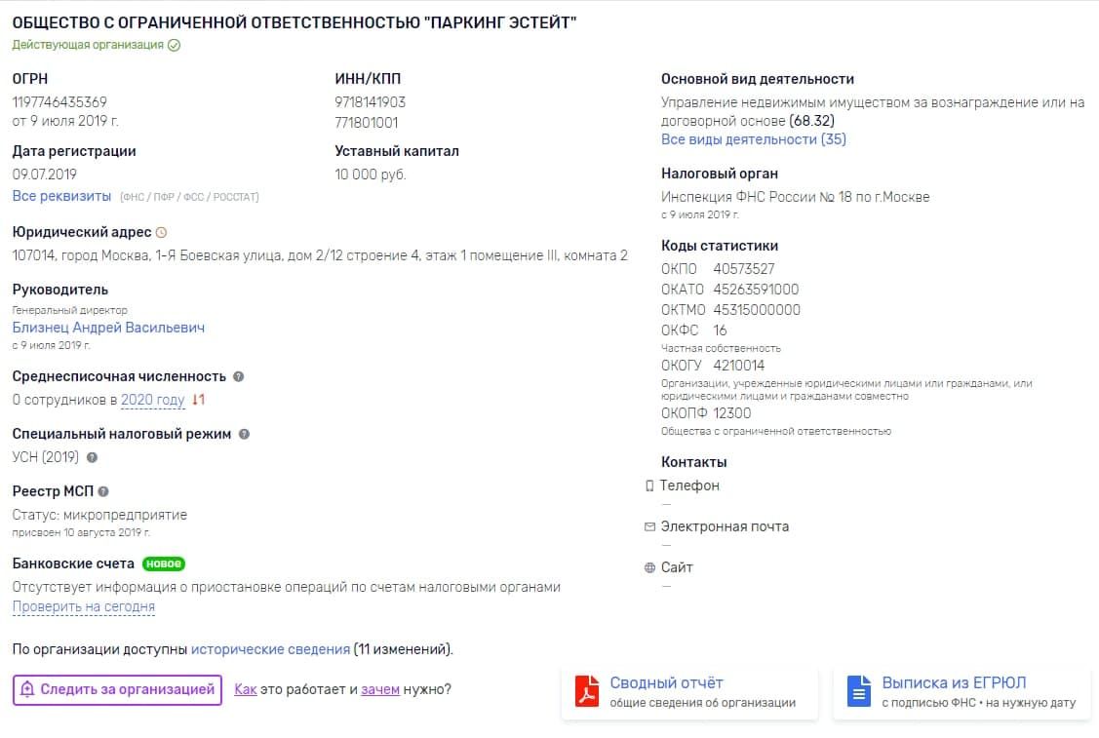This screenshot has width=1099, height=738.
Task: Click the help icon next to Среднесписочная численность
Action: tap(238, 376)
